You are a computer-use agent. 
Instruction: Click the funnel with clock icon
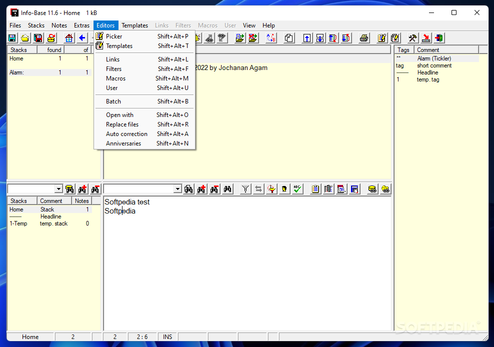click(x=271, y=189)
